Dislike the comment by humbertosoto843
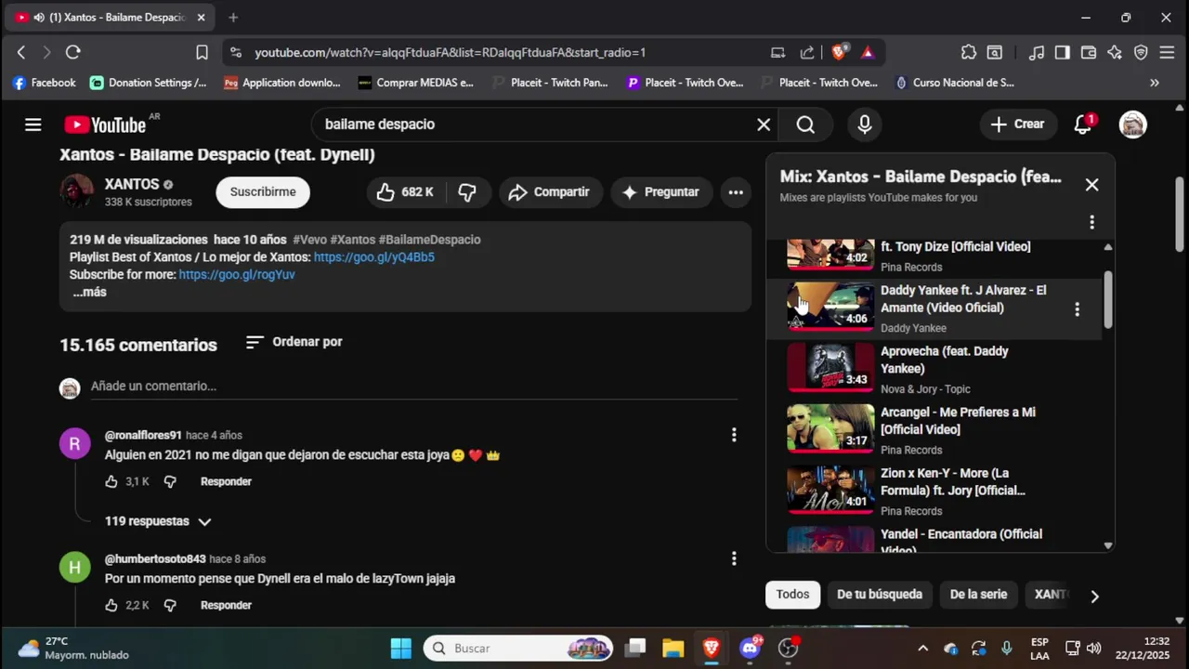 (x=170, y=605)
